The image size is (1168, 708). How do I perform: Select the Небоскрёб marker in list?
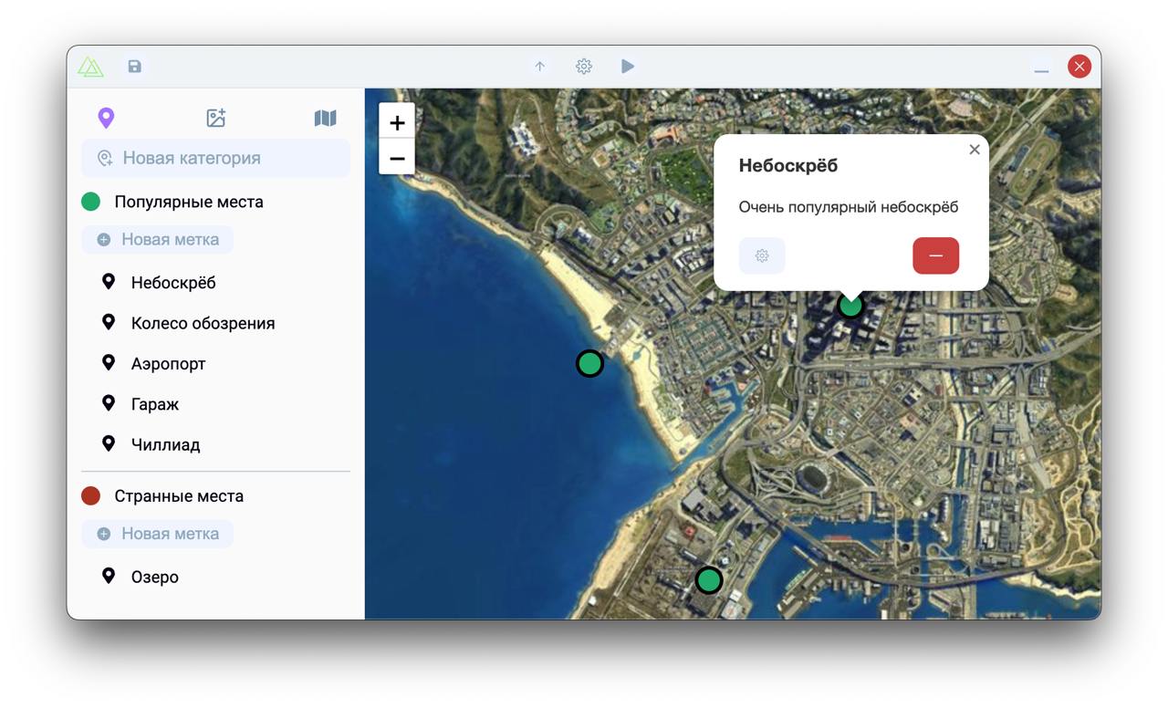[173, 283]
